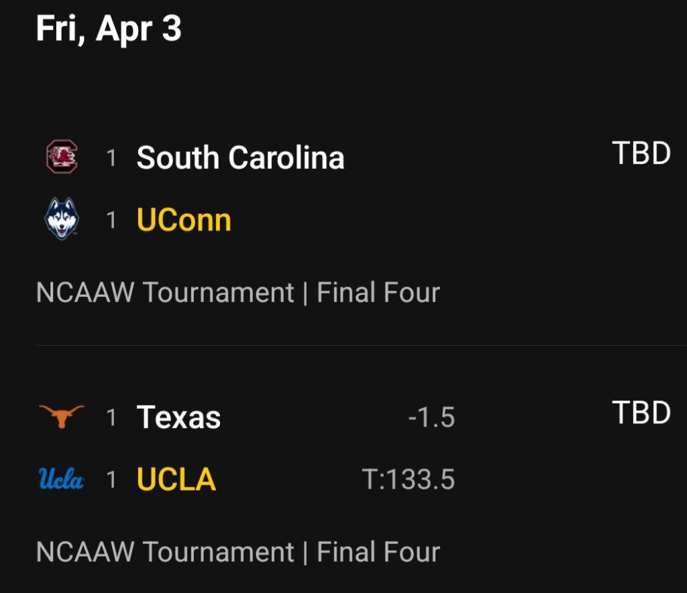687x593 pixels.
Task: Select the UCLA team name
Action: pos(176,480)
